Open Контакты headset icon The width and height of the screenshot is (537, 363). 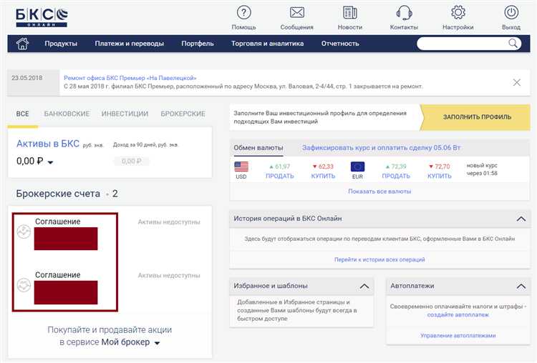(x=404, y=13)
